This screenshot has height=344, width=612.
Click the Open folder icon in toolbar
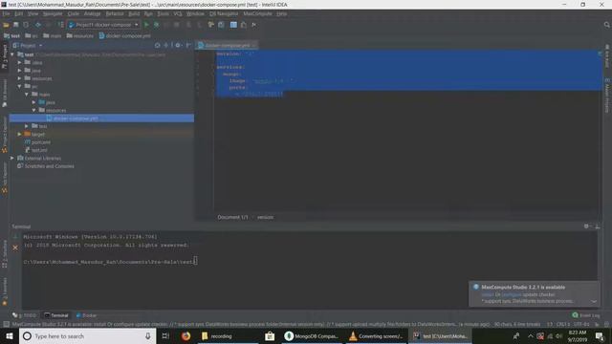pos(6,25)
